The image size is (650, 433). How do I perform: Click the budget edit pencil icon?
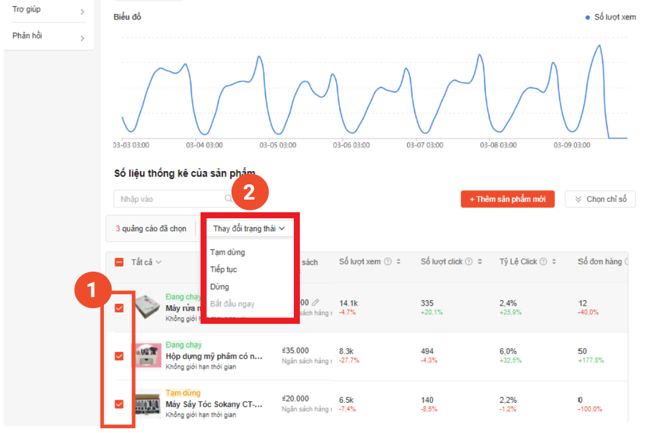click(316, 302)
